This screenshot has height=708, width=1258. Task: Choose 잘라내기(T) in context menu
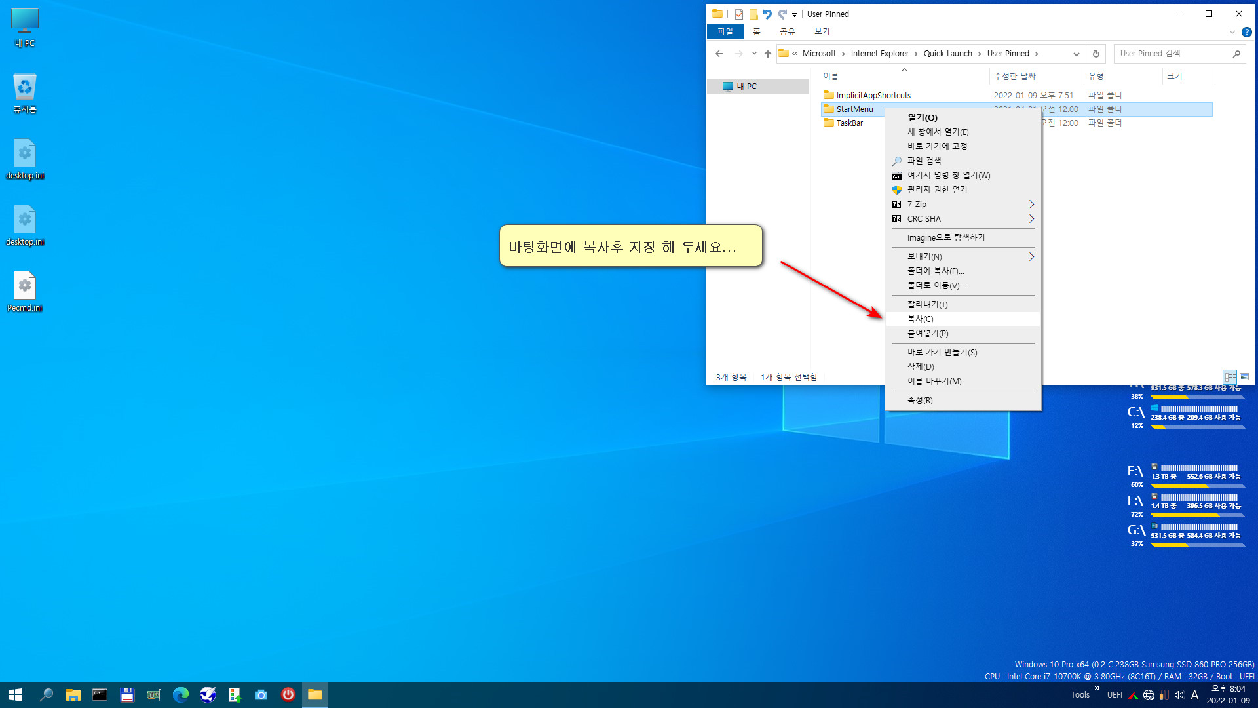(x=963, y=305)
